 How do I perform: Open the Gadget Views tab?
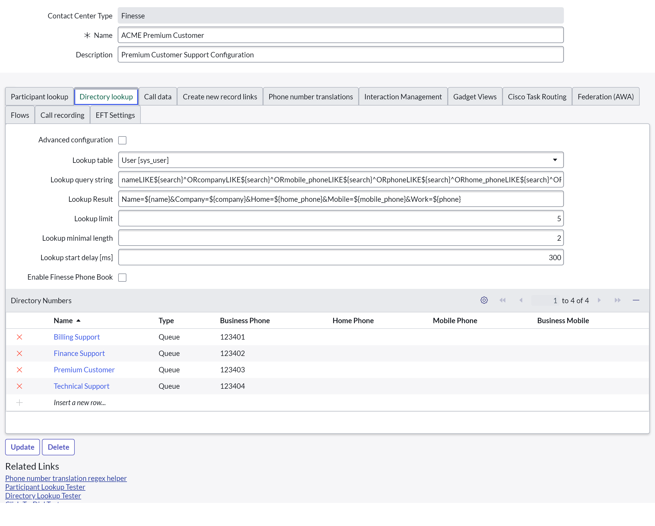tap(475, 97)
